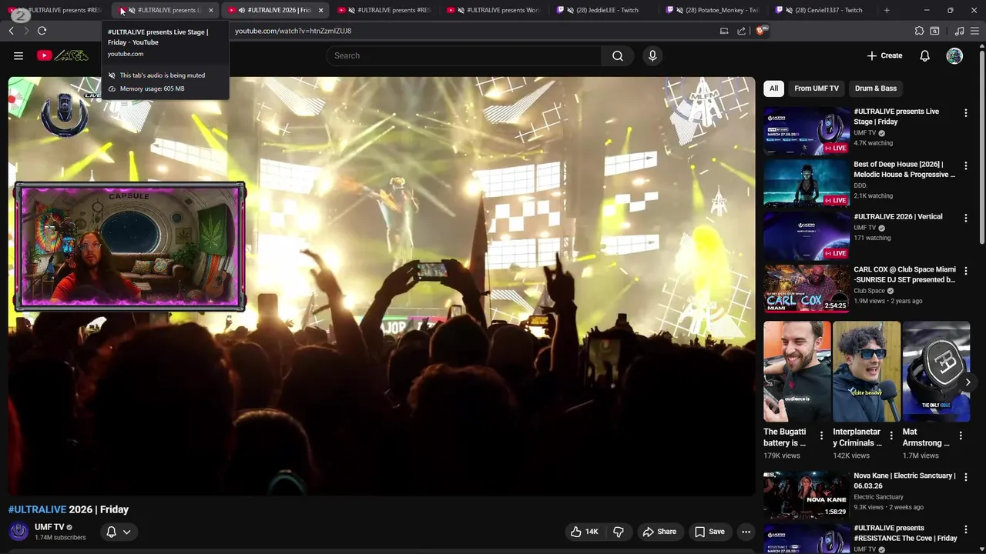986x554 pixels.
Task: Save the video to a playlist
Action: (709, 532)
